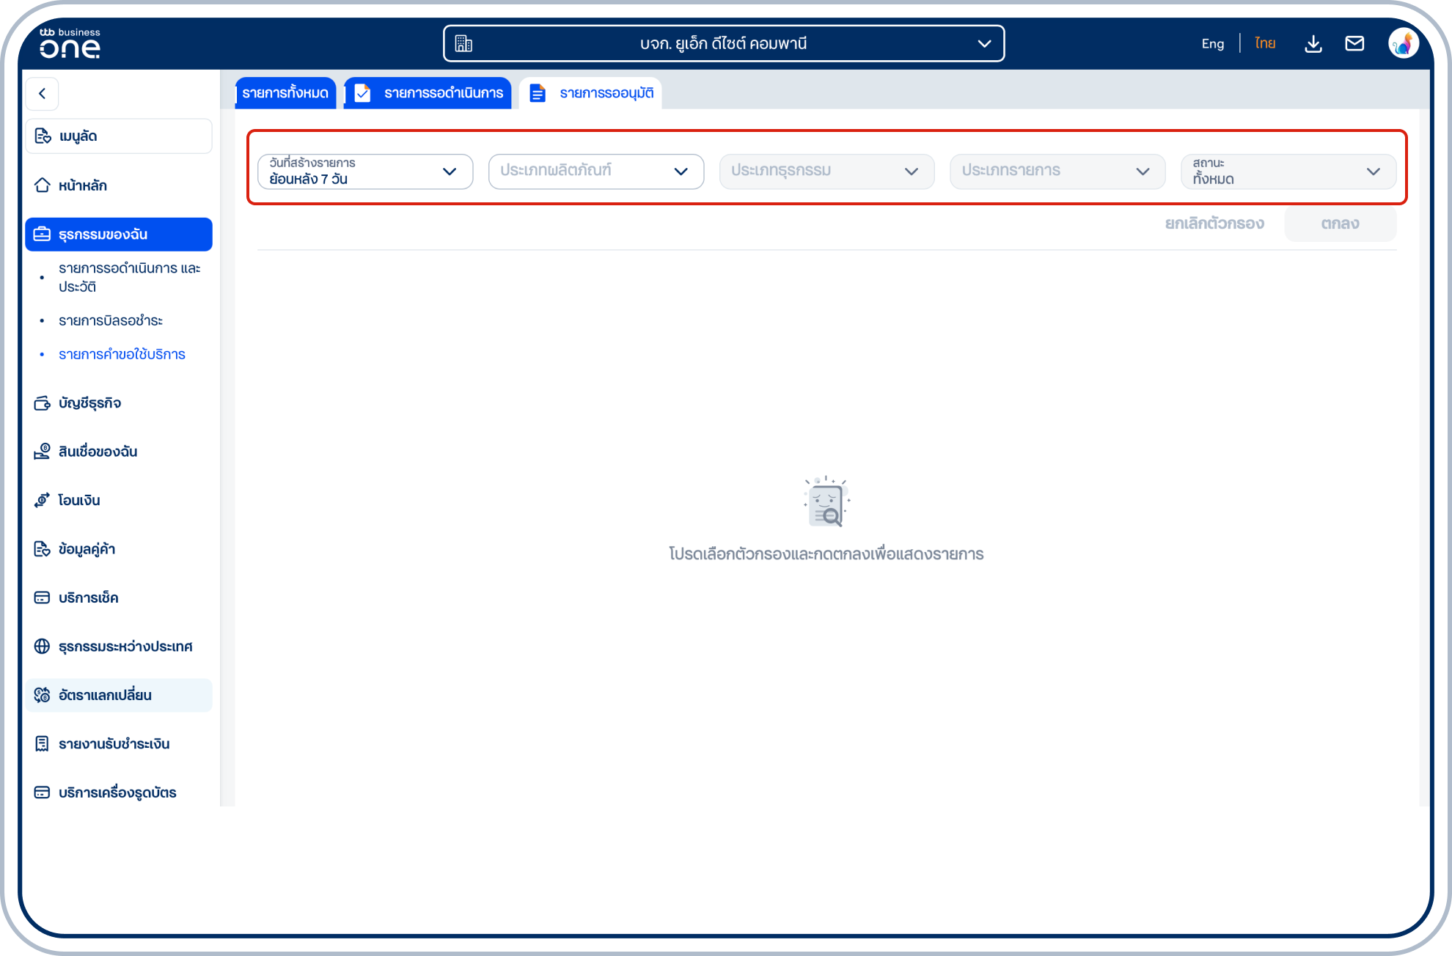
Task: Open ธุรกรรมระหว่างประเทศ globe menu item
Action: 125,647
